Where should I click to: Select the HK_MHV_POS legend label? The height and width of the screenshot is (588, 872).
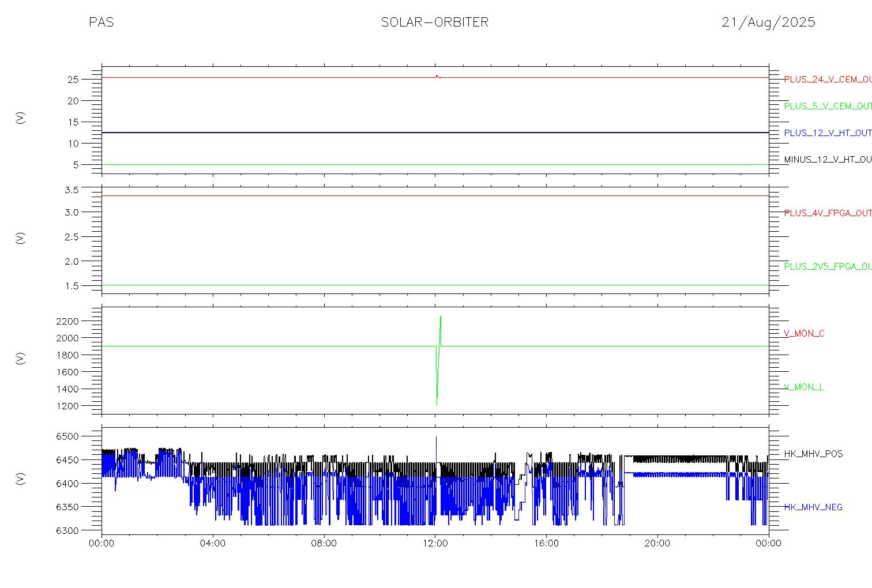(813, 454)
